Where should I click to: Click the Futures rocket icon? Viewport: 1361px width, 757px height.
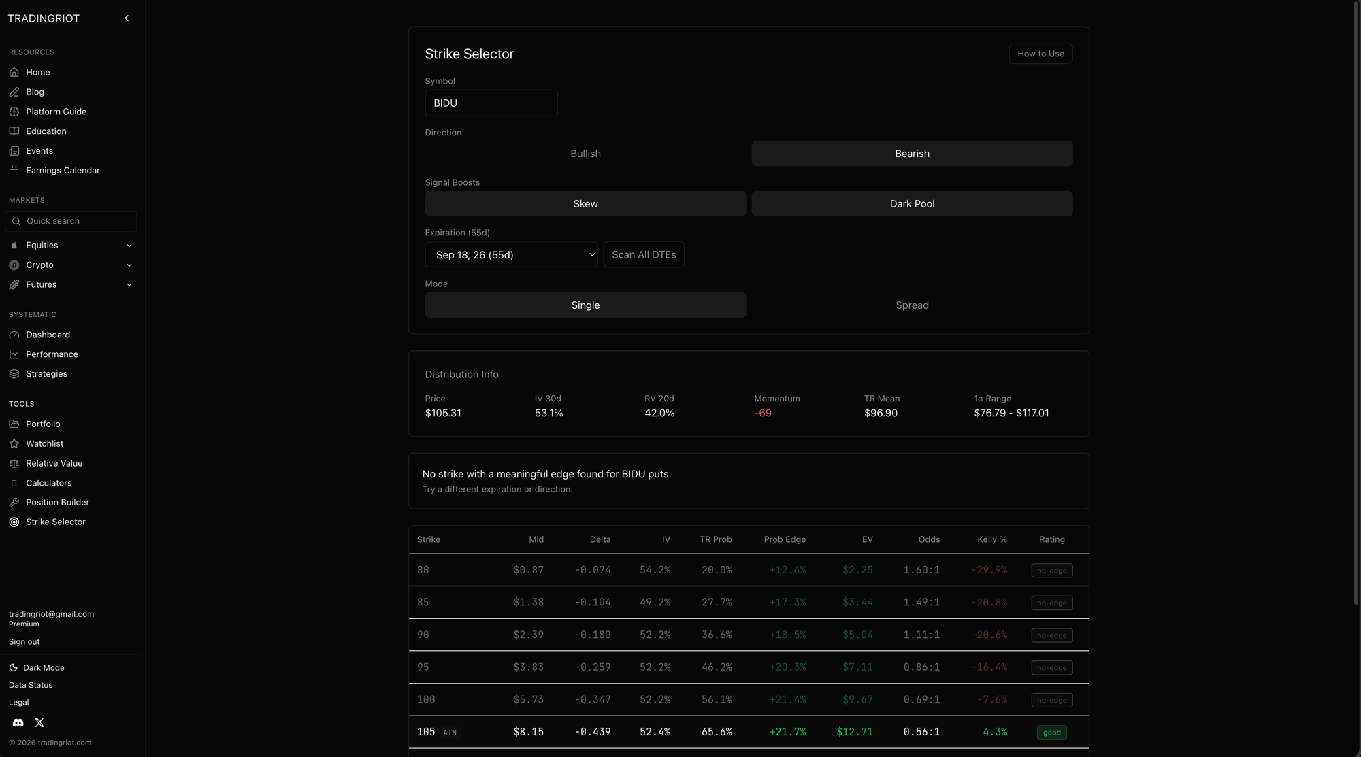pos(14,285)
